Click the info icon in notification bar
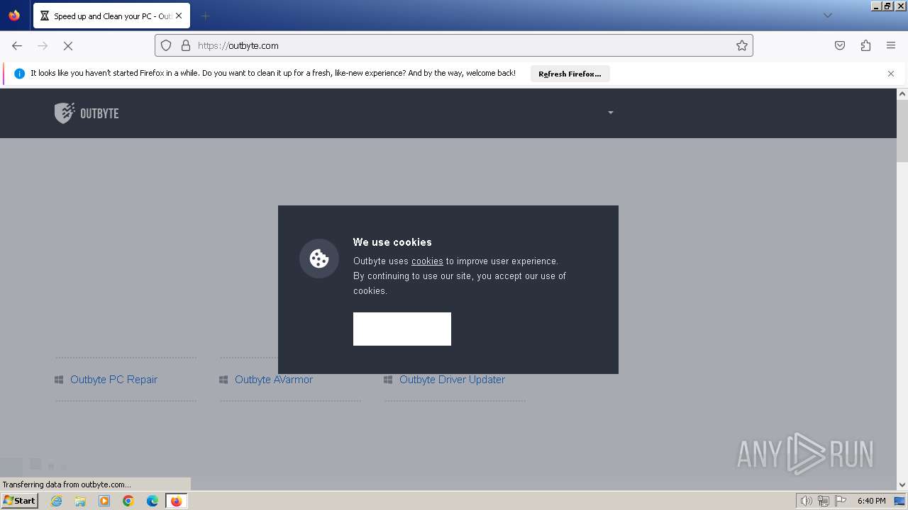Screen dimensions: 908x510 pyautogui.click(x=19, y=74)
